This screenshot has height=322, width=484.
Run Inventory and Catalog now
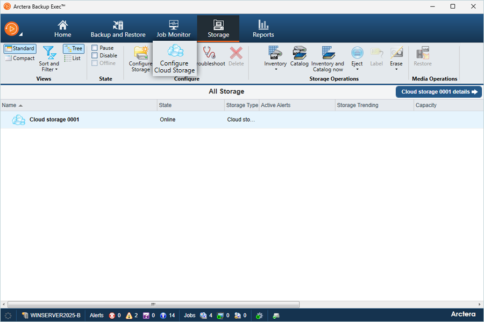click(x=328, y=53)
